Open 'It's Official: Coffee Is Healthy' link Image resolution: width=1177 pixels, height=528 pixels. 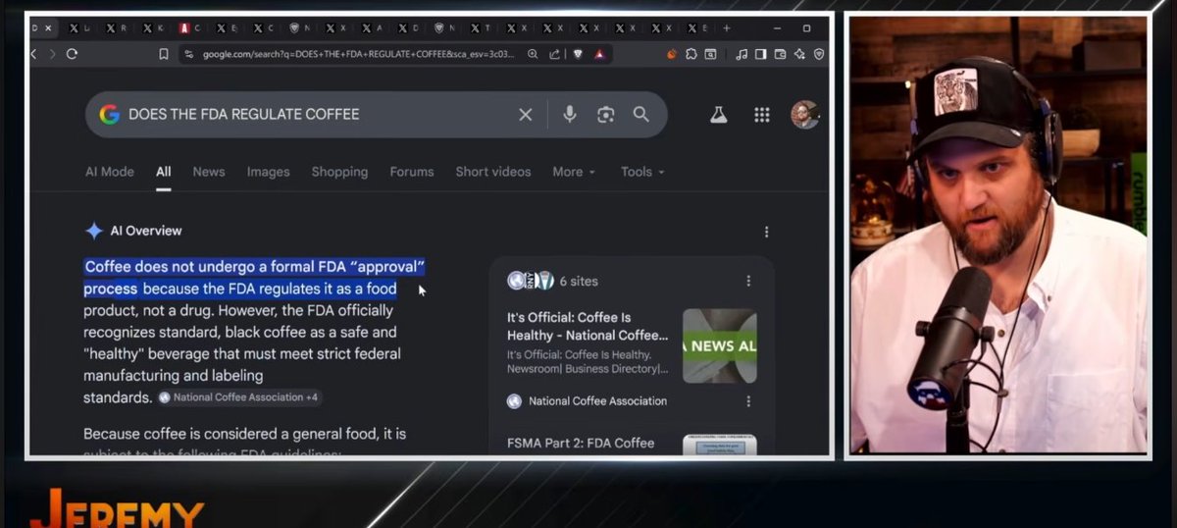tap(588, 326)
